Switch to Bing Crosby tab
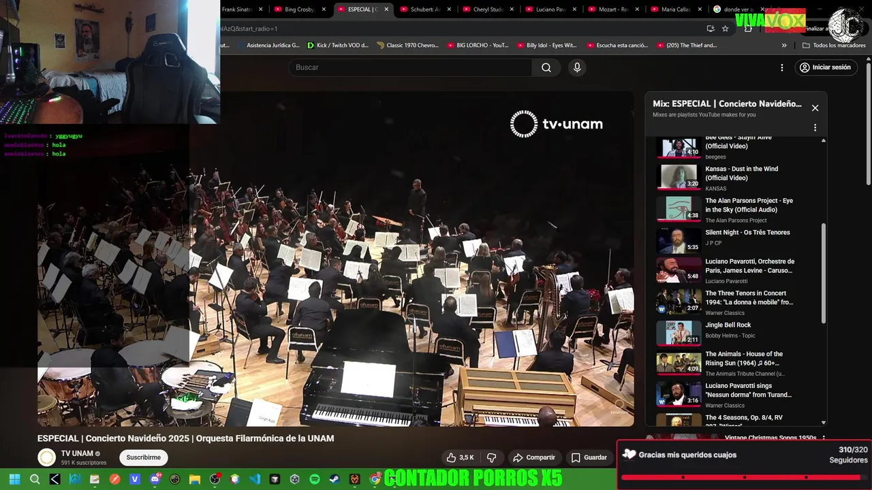This screenshot has width=872, height=490. pos(300,10)
